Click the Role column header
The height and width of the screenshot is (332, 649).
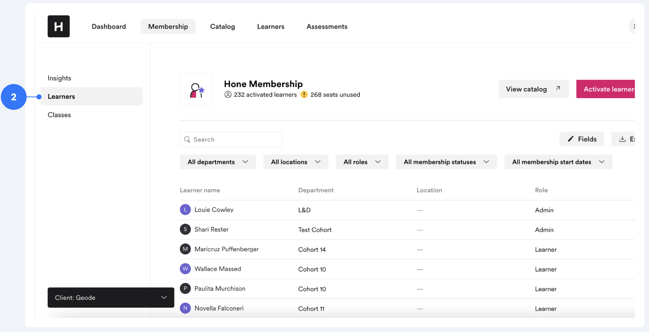click(541, 190)
